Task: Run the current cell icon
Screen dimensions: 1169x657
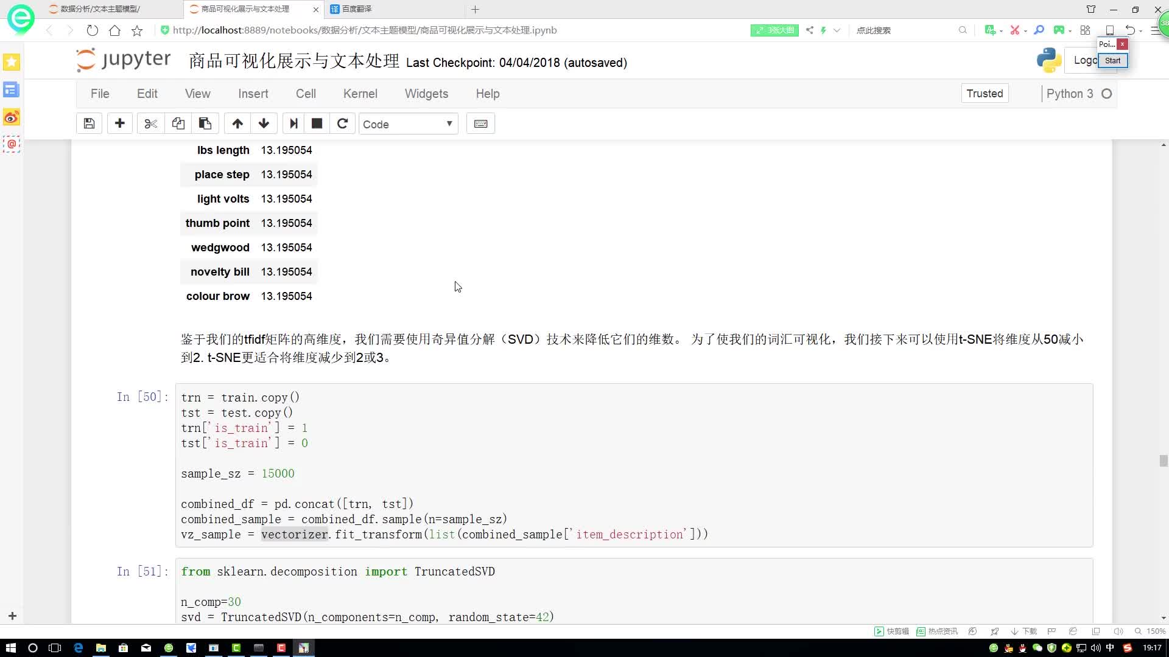Action: [293, 123]
